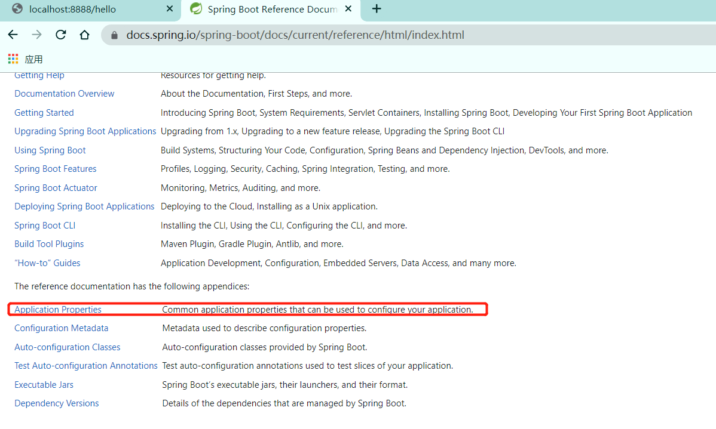Screen dimensions: 716x429
Task: Open the apps grid bookmark icon
Action: coord(13,59)
